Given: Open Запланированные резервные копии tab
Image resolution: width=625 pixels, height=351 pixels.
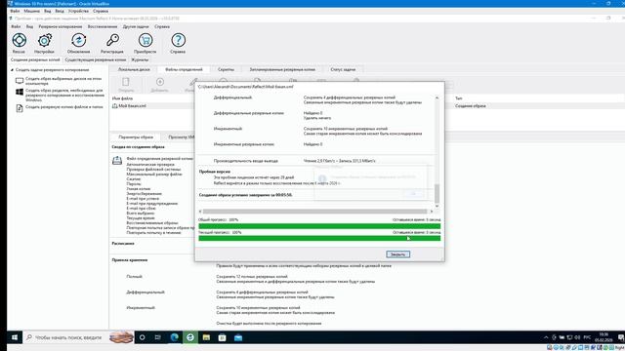Looking at the screenshot, I should [x=282, y=69].
